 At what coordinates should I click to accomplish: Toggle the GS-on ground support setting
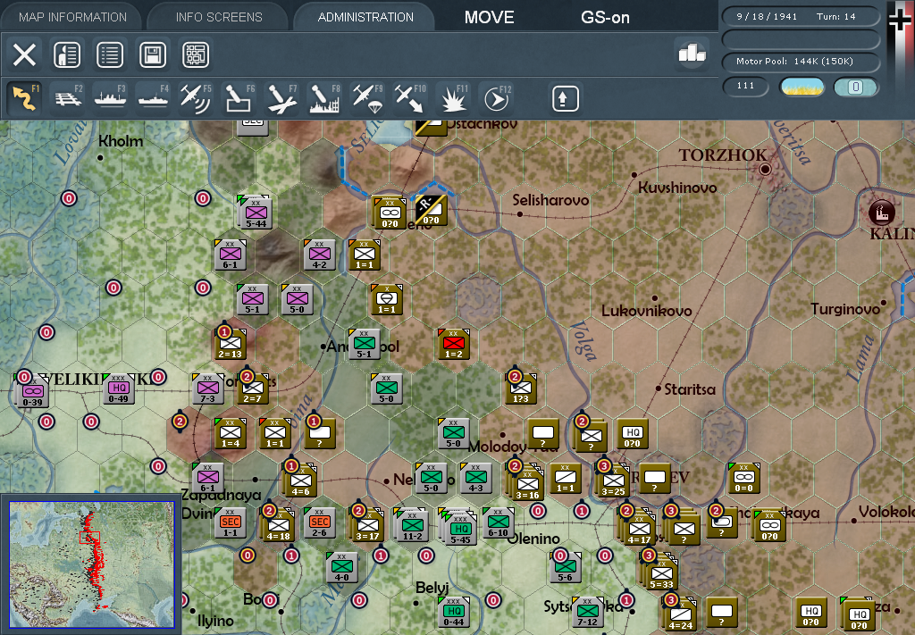pos(605,18)
